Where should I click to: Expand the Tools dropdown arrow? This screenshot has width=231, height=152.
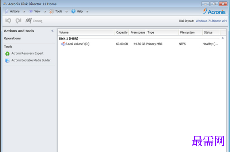pyautogui.click(x=66, y=11)
